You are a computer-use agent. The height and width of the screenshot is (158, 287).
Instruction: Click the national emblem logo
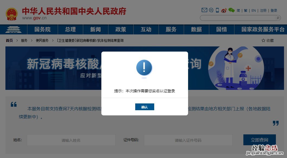pos(12,14)
